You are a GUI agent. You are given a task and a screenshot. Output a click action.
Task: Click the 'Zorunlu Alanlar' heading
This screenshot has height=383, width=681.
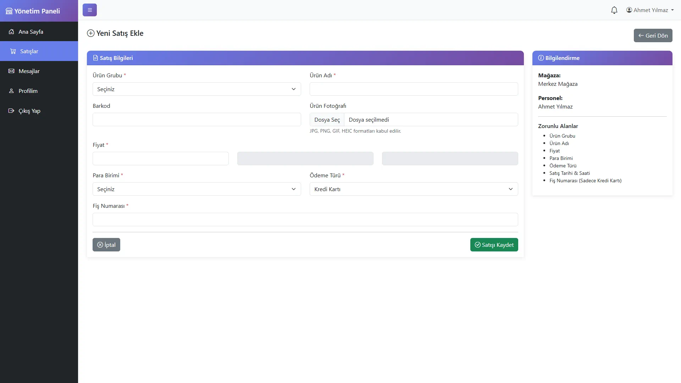(x=558, y=126)
